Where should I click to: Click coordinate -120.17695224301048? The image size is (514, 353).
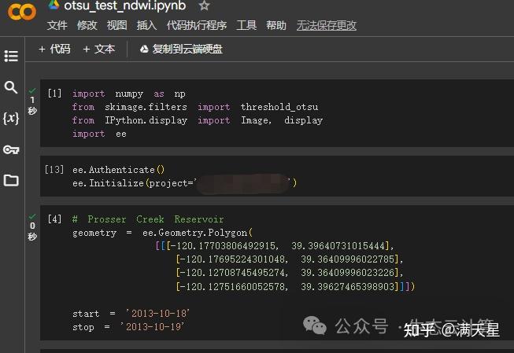pos(234,259)
